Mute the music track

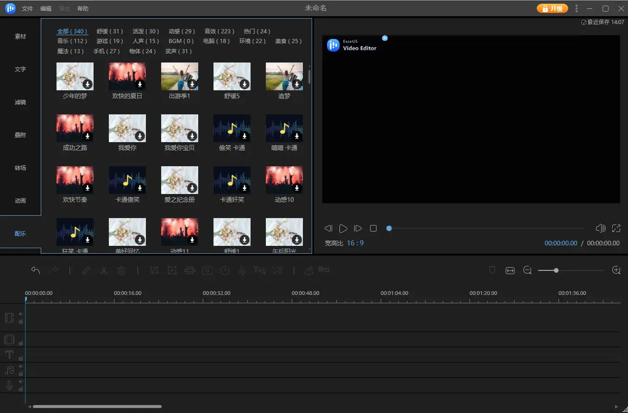(21, 366)
